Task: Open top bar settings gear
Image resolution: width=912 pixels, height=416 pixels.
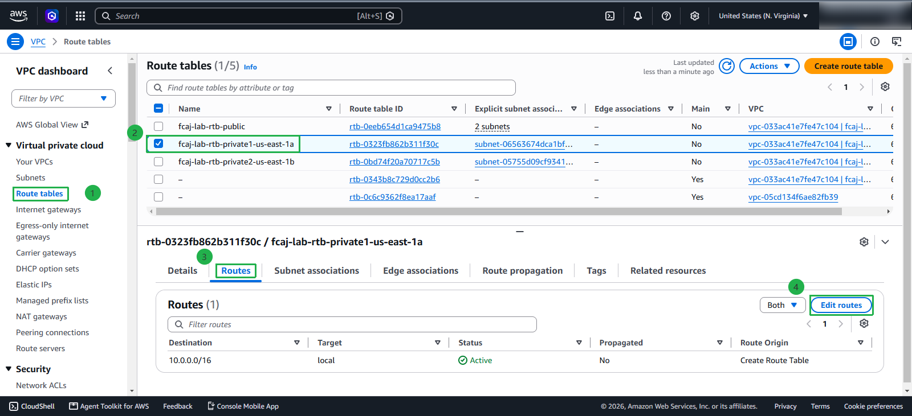Action: coord(695,16)
